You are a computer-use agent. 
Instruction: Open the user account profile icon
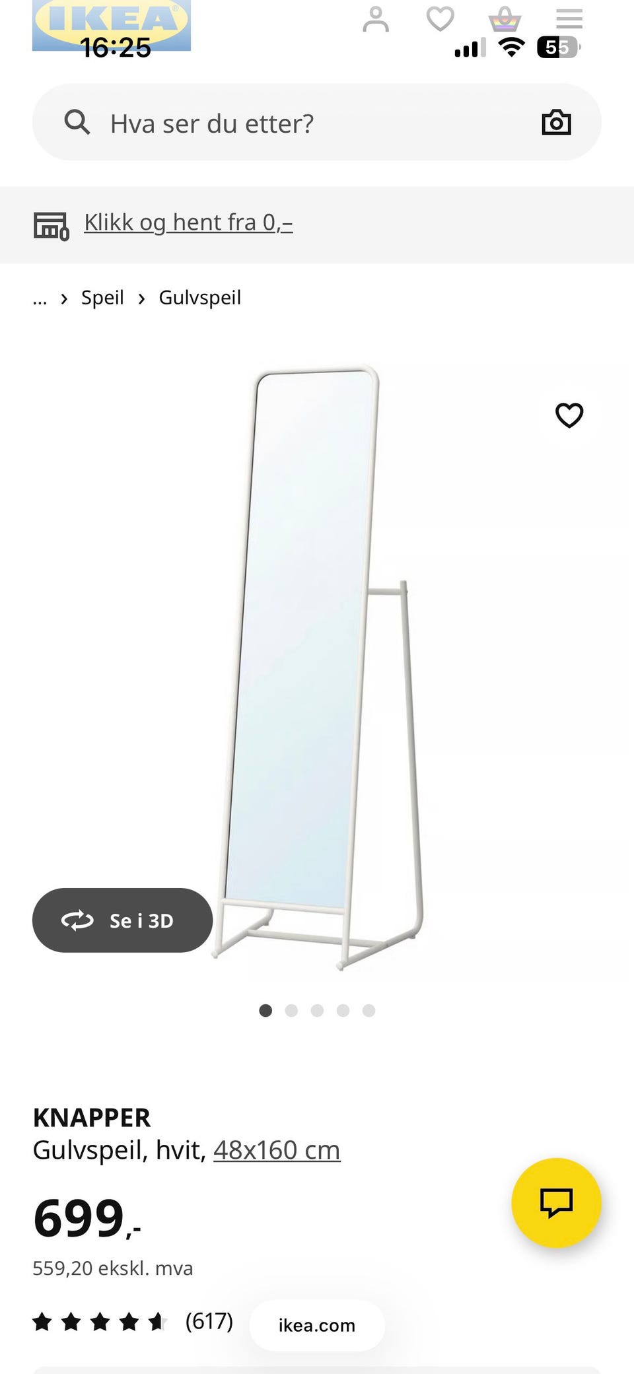click(376, 19)
